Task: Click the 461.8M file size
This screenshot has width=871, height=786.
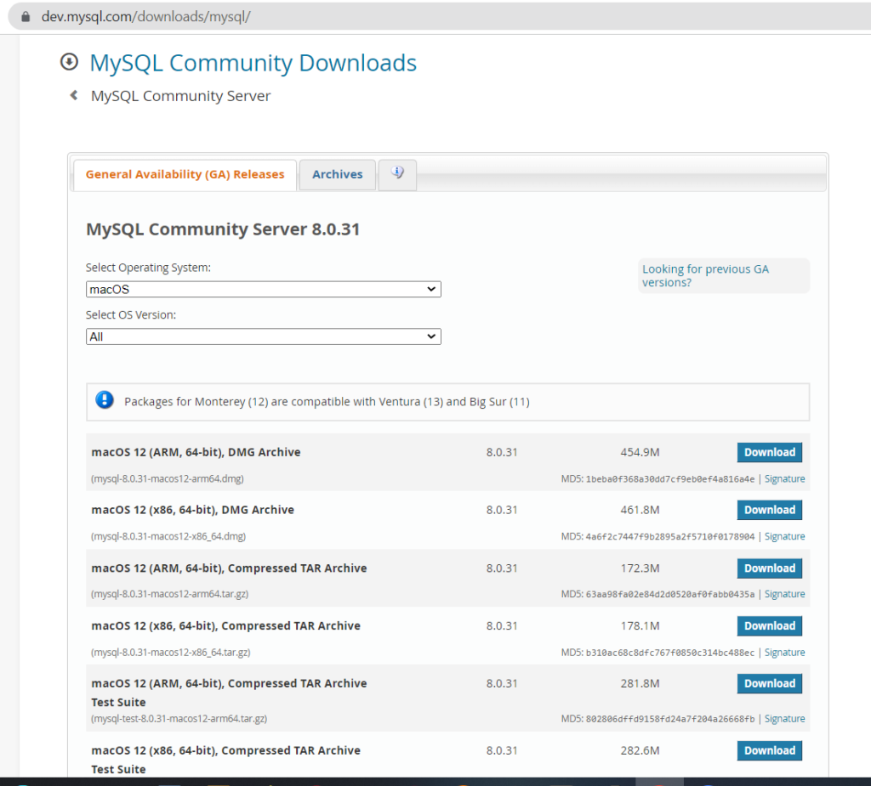Action: coord(640,510)
